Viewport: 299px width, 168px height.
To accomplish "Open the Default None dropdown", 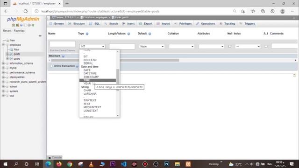I will tap(152, 47).
